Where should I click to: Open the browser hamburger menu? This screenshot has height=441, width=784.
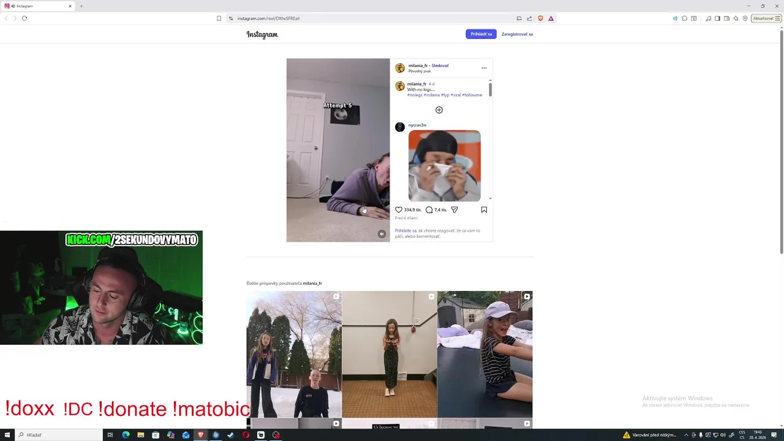point(778,18)
